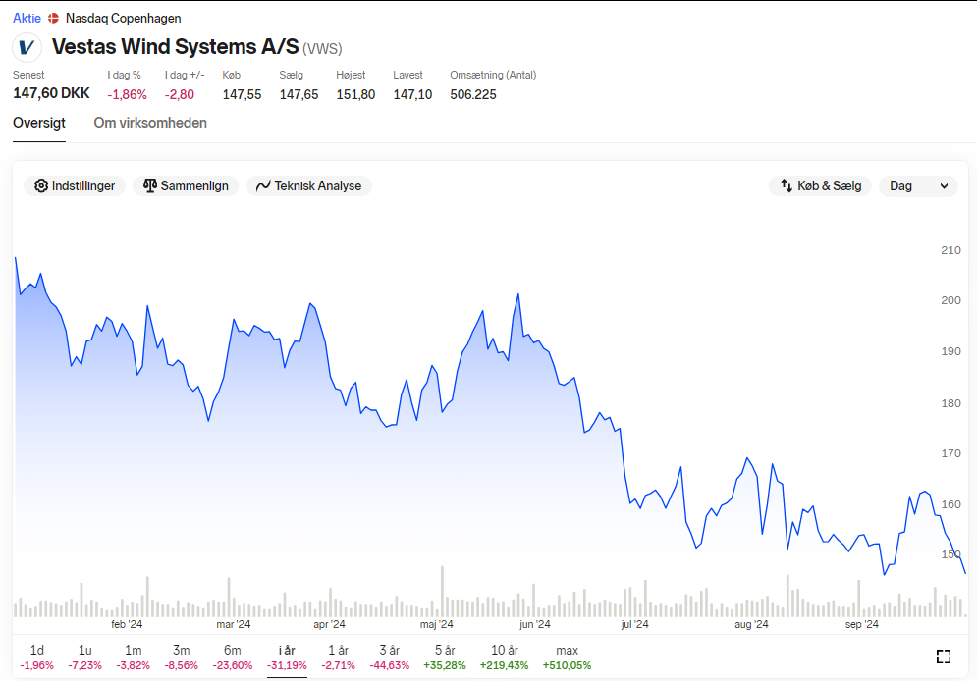Image resolution: width=977 pixels, height=681 pixels.
Task: Click the Nasdaq Copenhagen exchange label
Action: point(124,19)
